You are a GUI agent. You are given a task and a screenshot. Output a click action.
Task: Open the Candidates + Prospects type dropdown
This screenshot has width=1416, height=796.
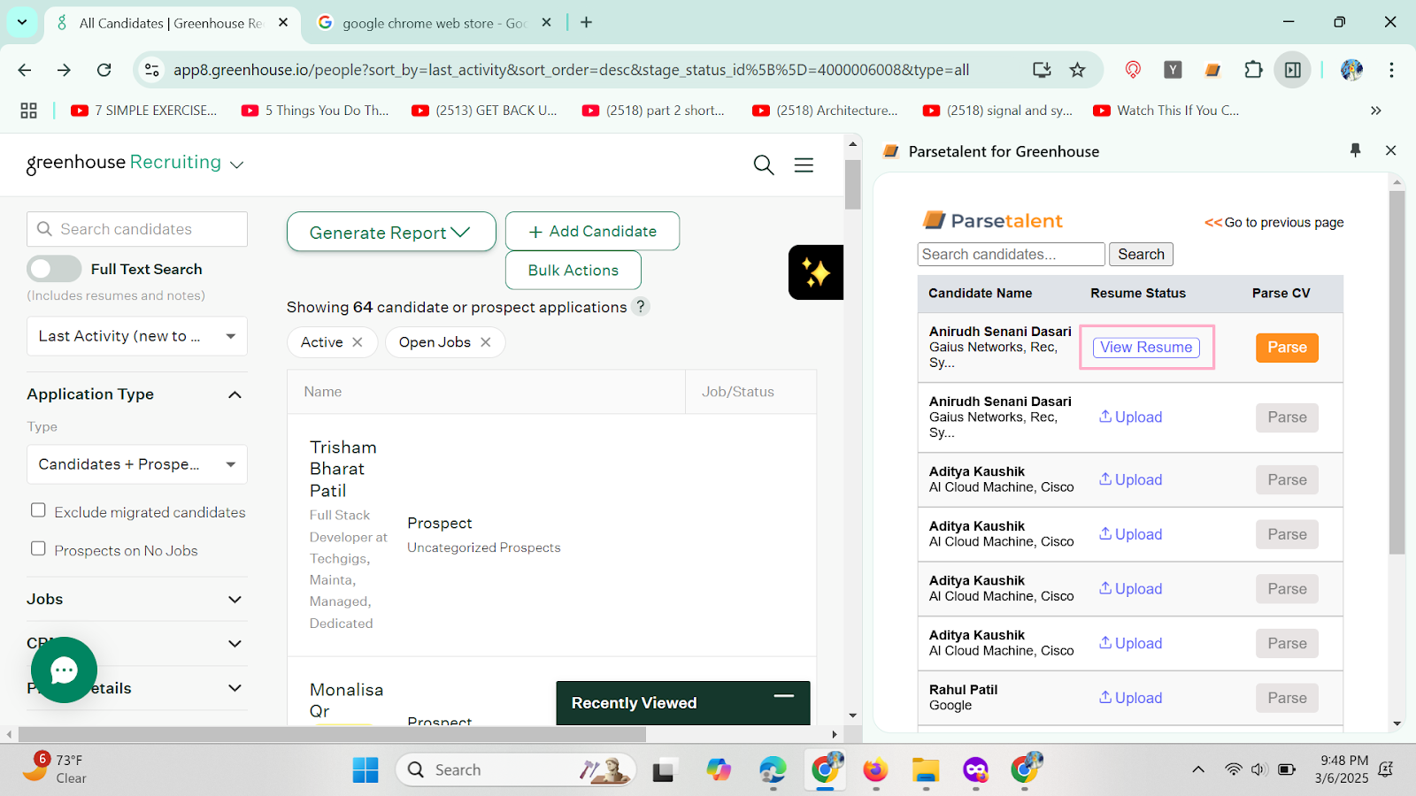137,464
